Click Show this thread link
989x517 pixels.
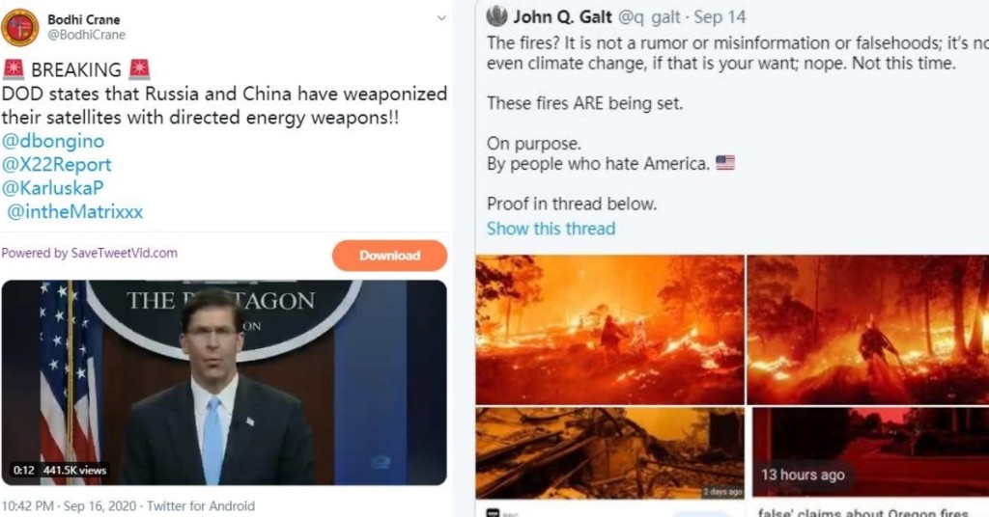[x=551, y=229]
